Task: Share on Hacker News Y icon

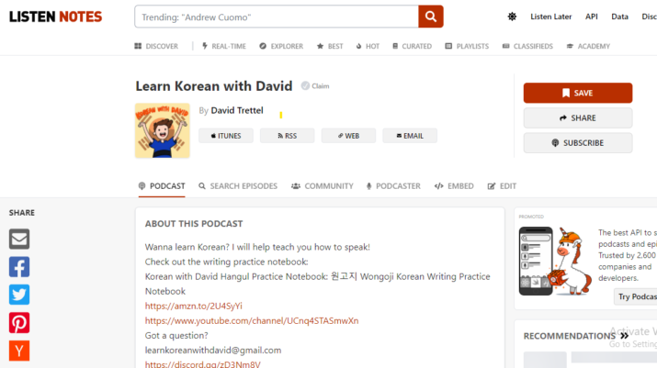Action: click(19, 351)
